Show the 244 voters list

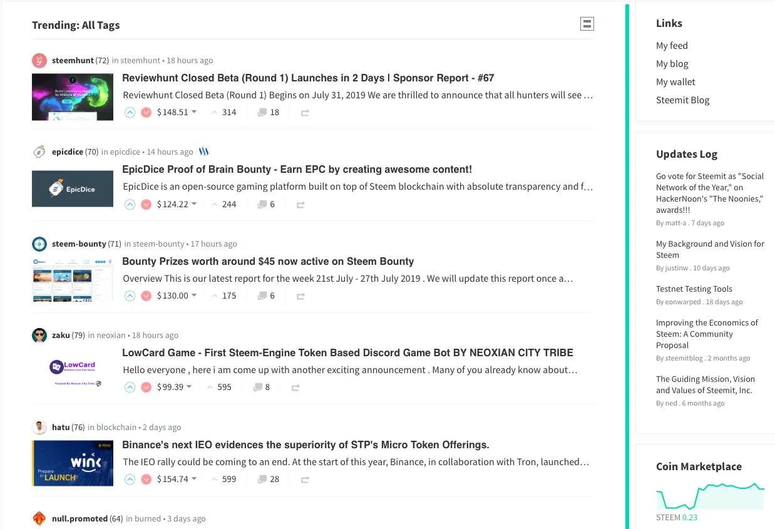(229, 204)
